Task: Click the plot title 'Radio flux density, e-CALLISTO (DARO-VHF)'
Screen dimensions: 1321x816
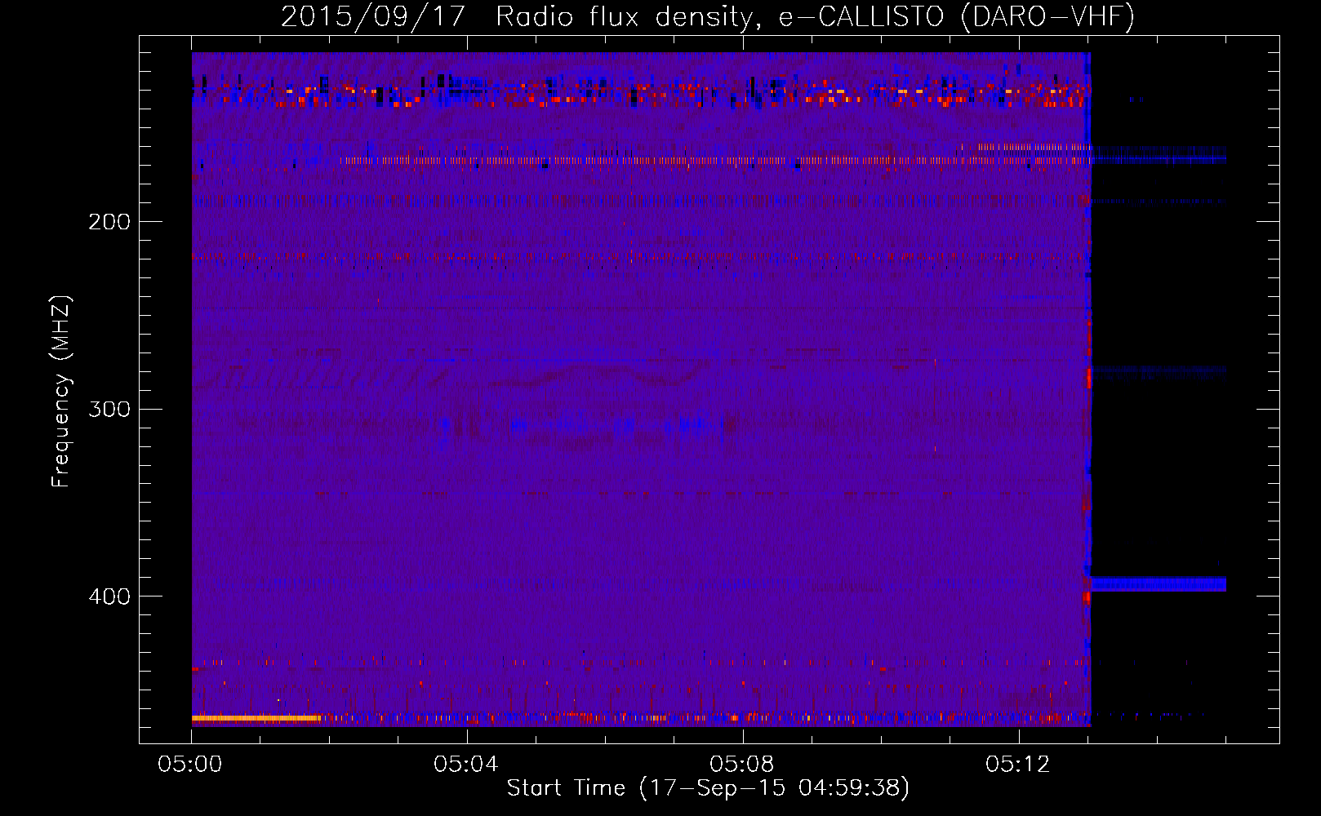Action: click(x=815, y=16)
